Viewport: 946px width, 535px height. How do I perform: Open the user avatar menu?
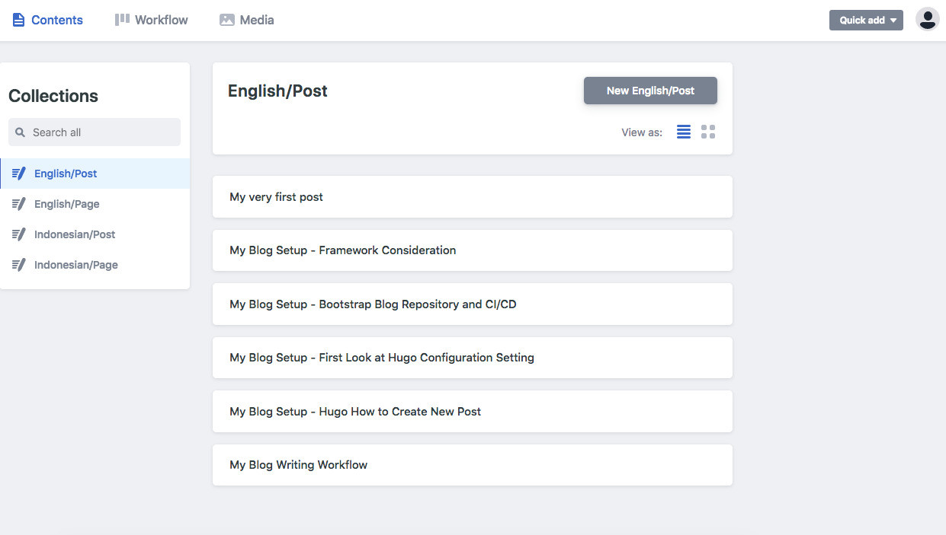click(x=927, y=20)
